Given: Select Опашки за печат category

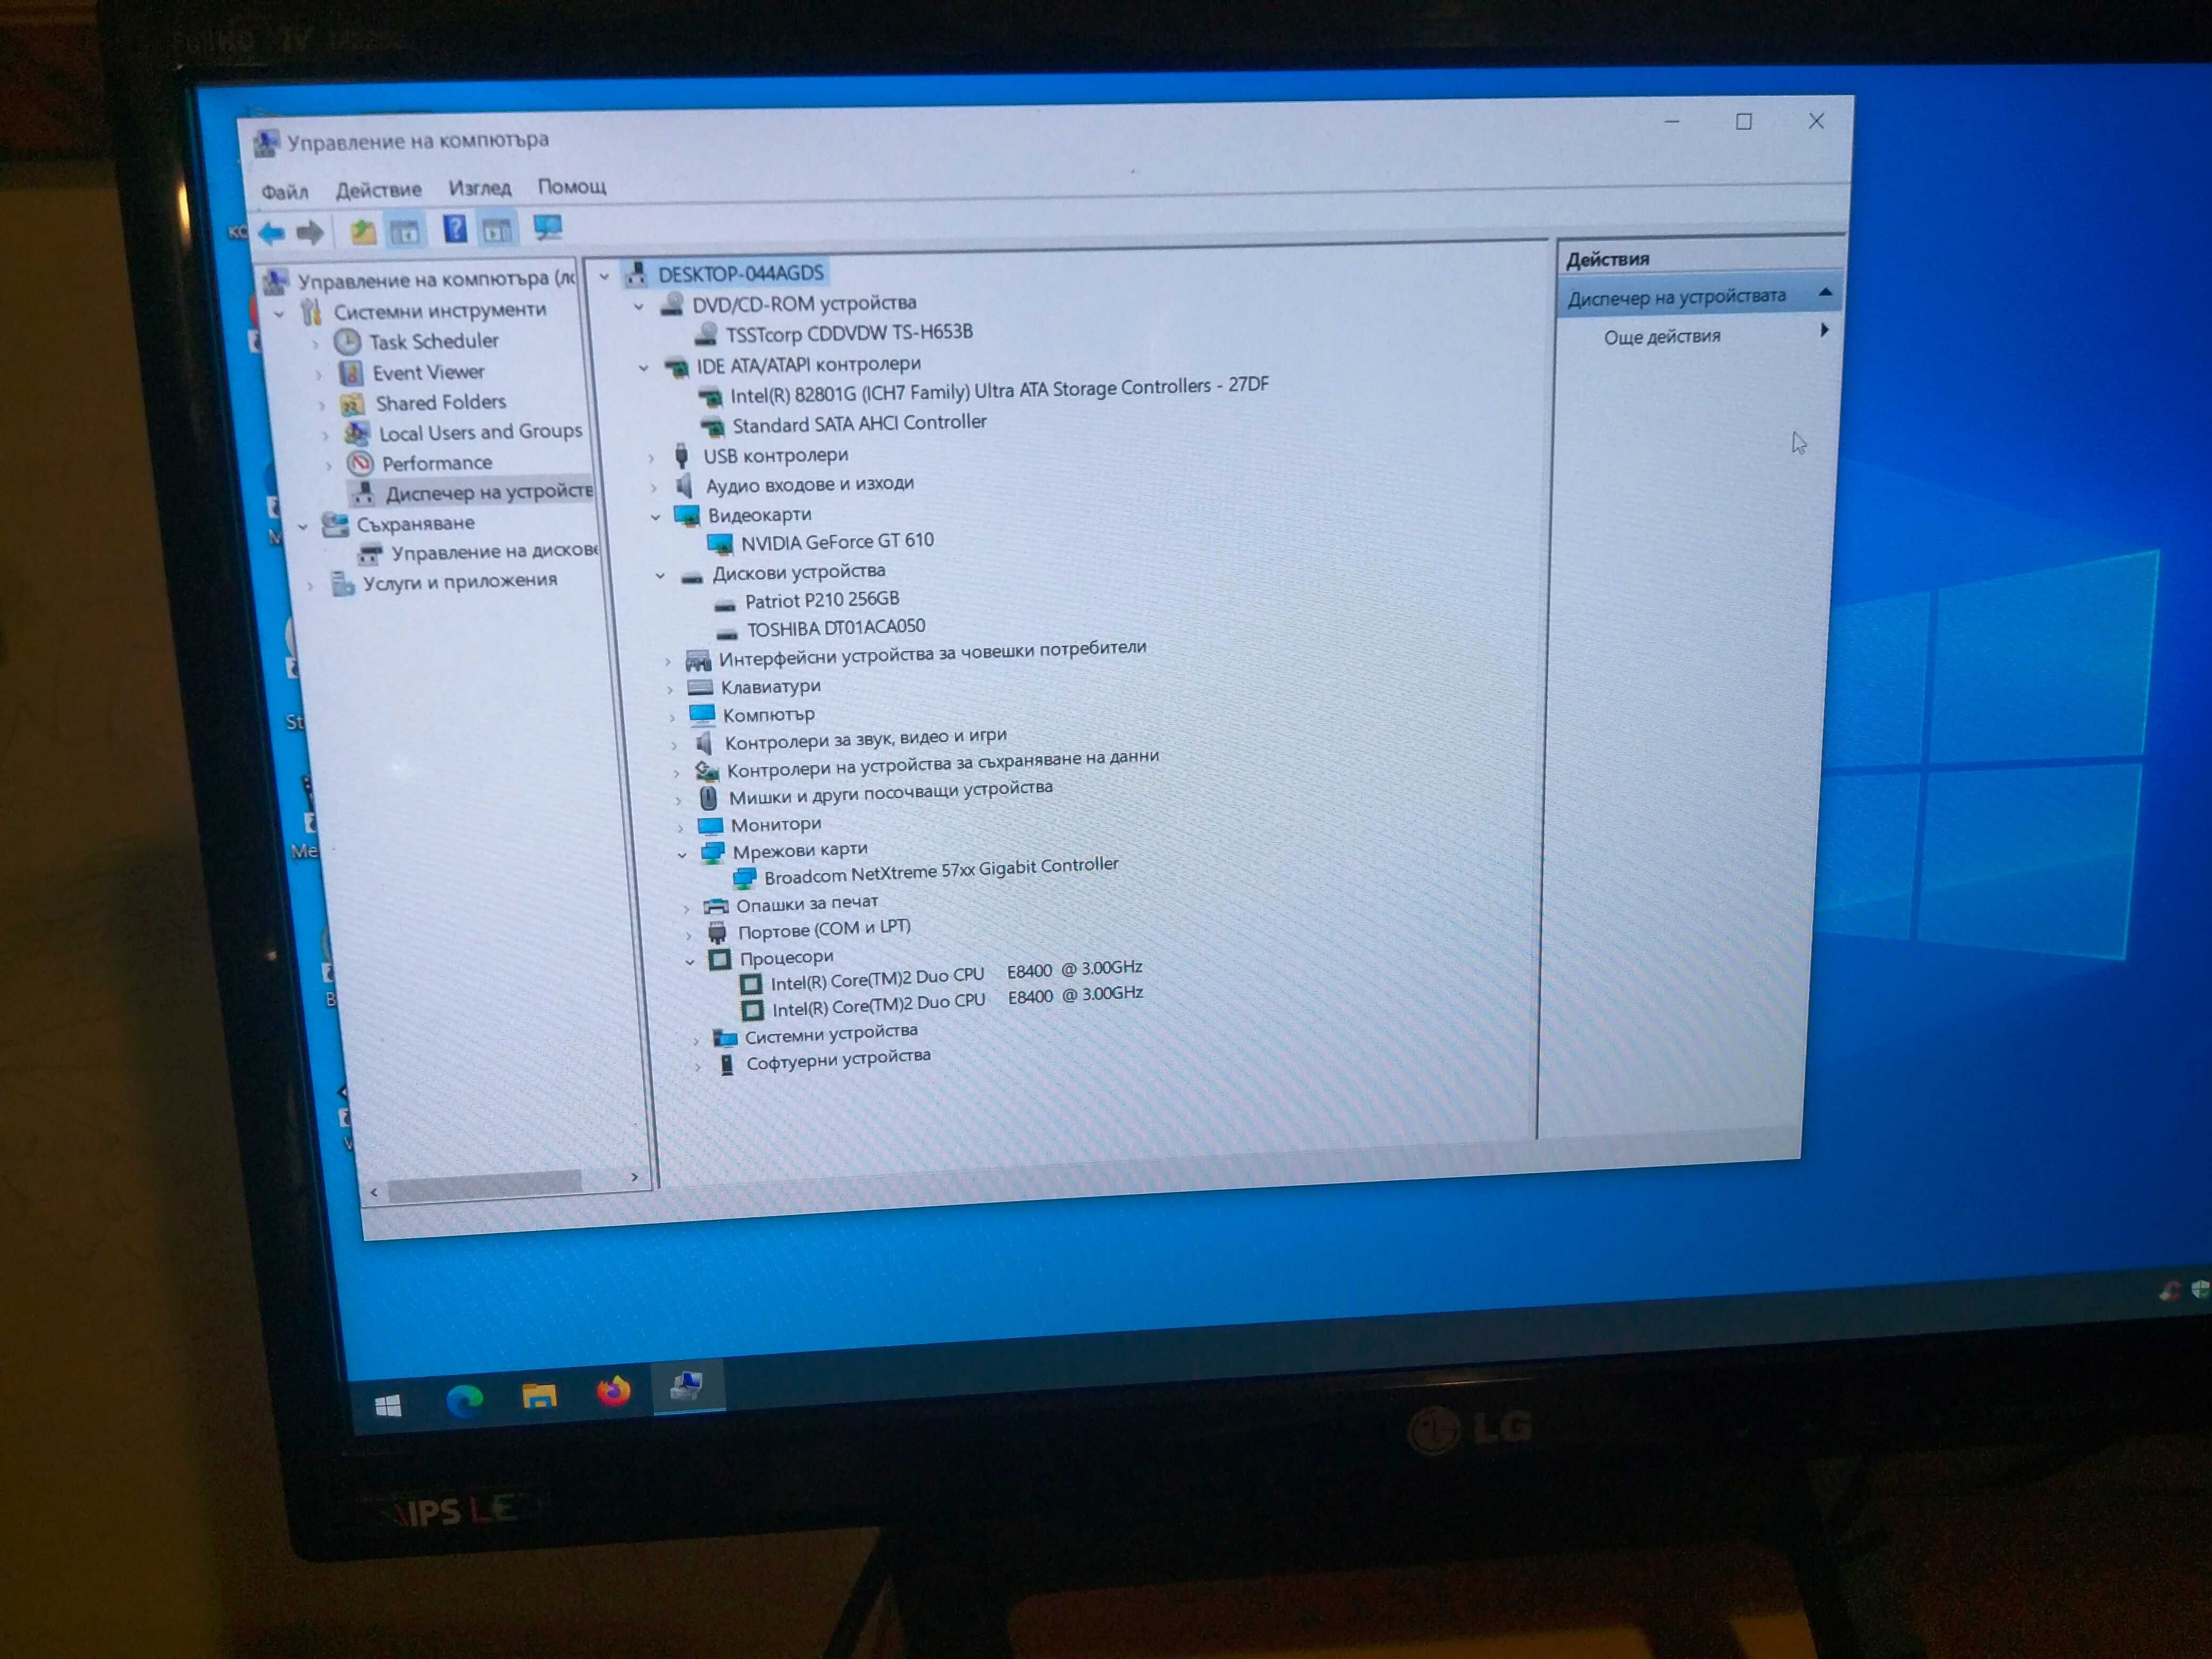Looking at the screenshot, I should coord(807,903).
